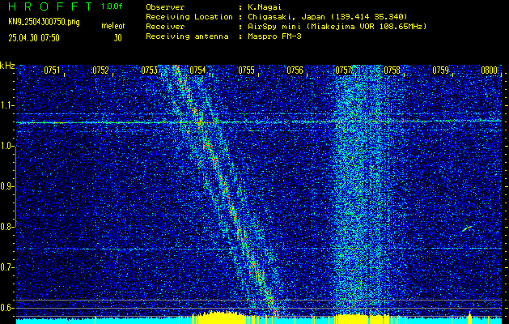This screenshot has width=509, height=324.
Task: Click the Receiving antenna label
Action: pyautogui.click(x=187, y=36)
